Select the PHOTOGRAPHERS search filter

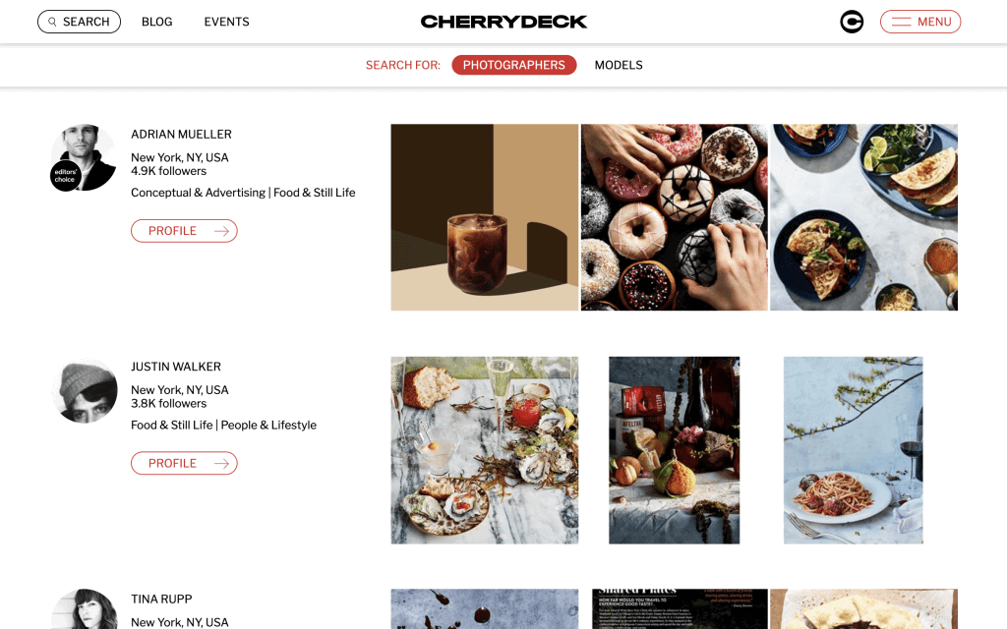pos(513,65)
